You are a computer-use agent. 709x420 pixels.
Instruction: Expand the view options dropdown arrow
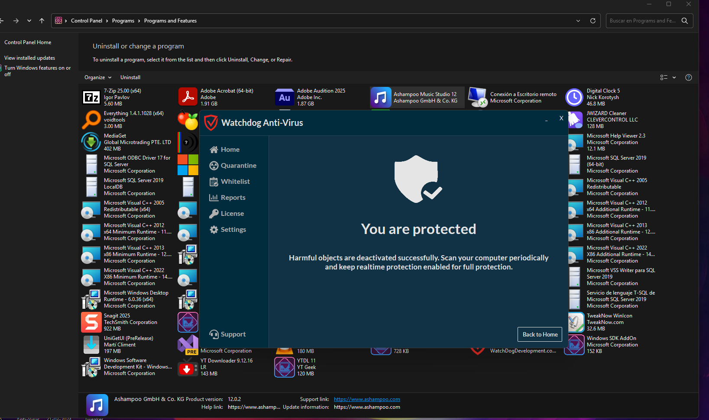[x=674, y=77]
